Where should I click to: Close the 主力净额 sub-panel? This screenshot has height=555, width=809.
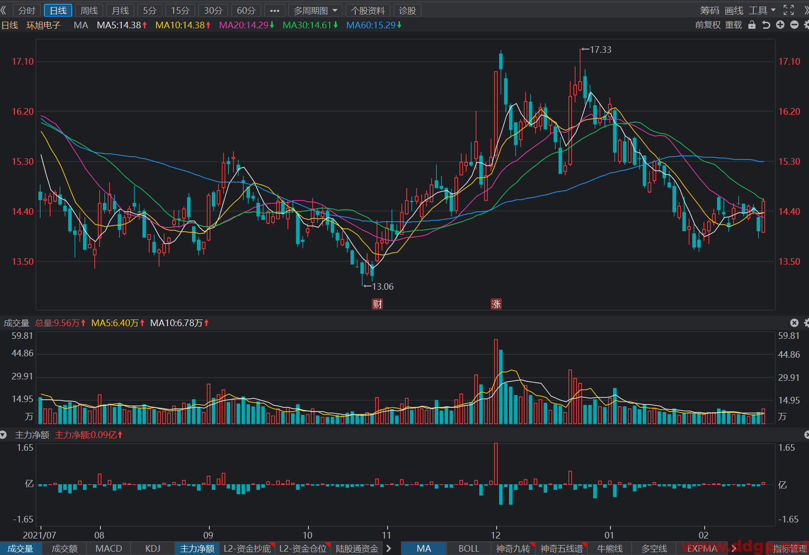click(x=806, y=435)
